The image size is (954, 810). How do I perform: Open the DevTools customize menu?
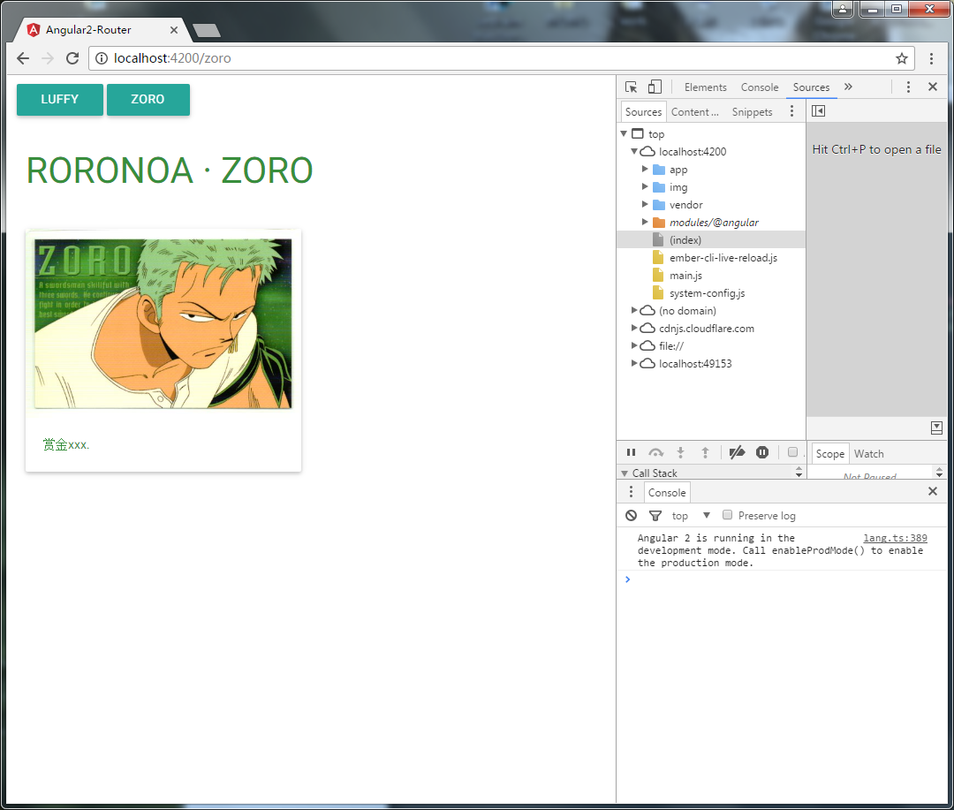(x=908, y=87)
